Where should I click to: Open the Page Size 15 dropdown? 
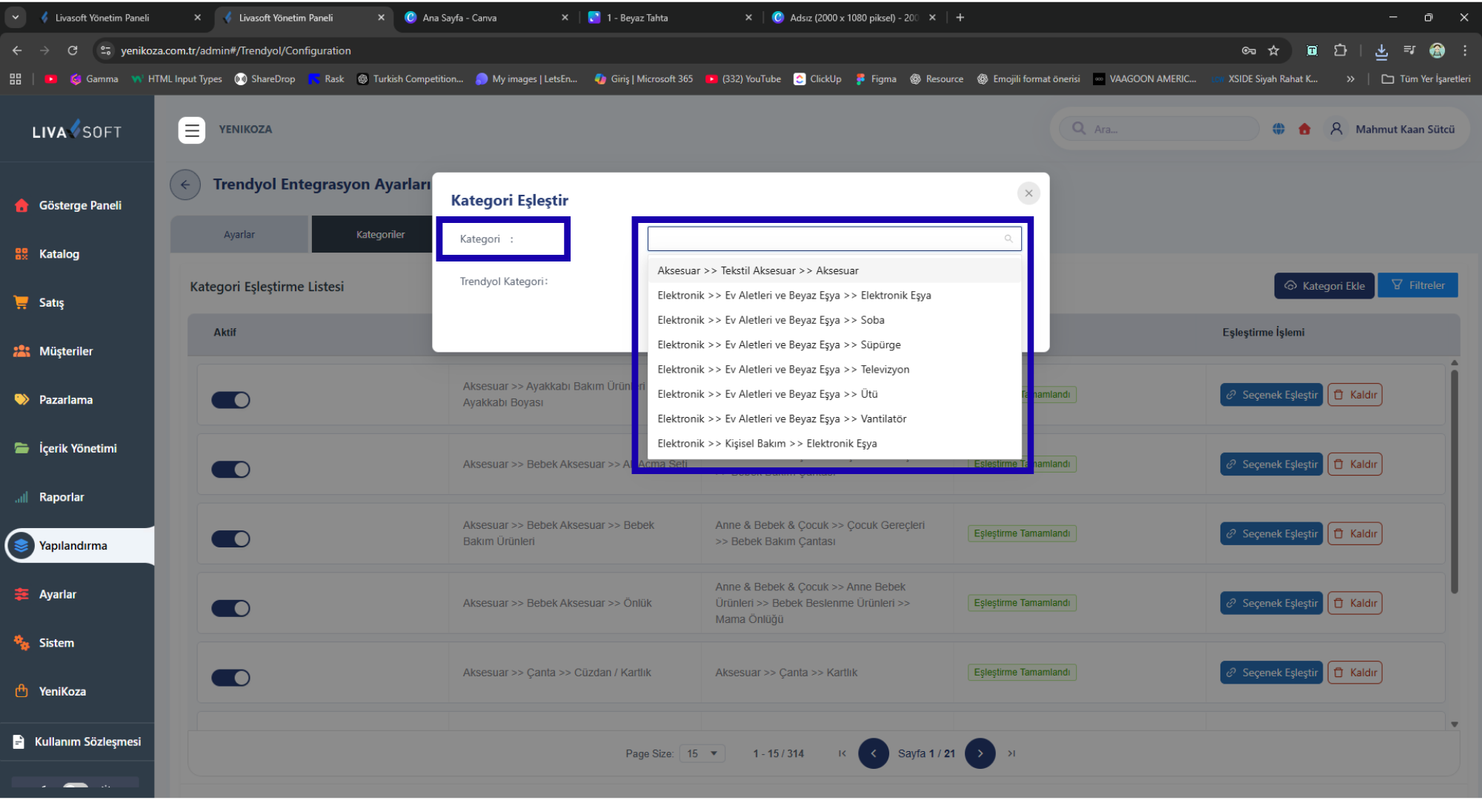click(x=702, y=753)
